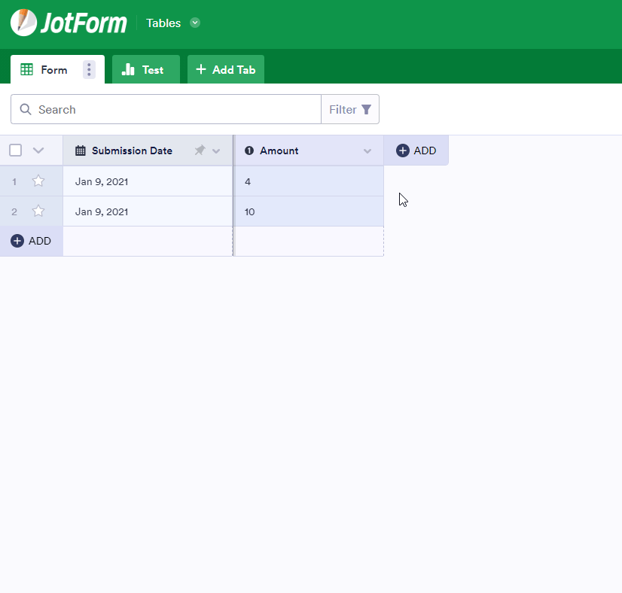Click ADD to create a new column

pyautogui.click(x=416, y=150)
